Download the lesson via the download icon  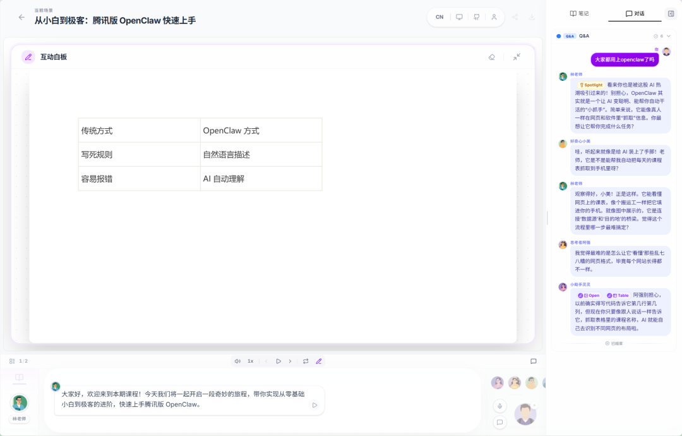click(533, 17)
